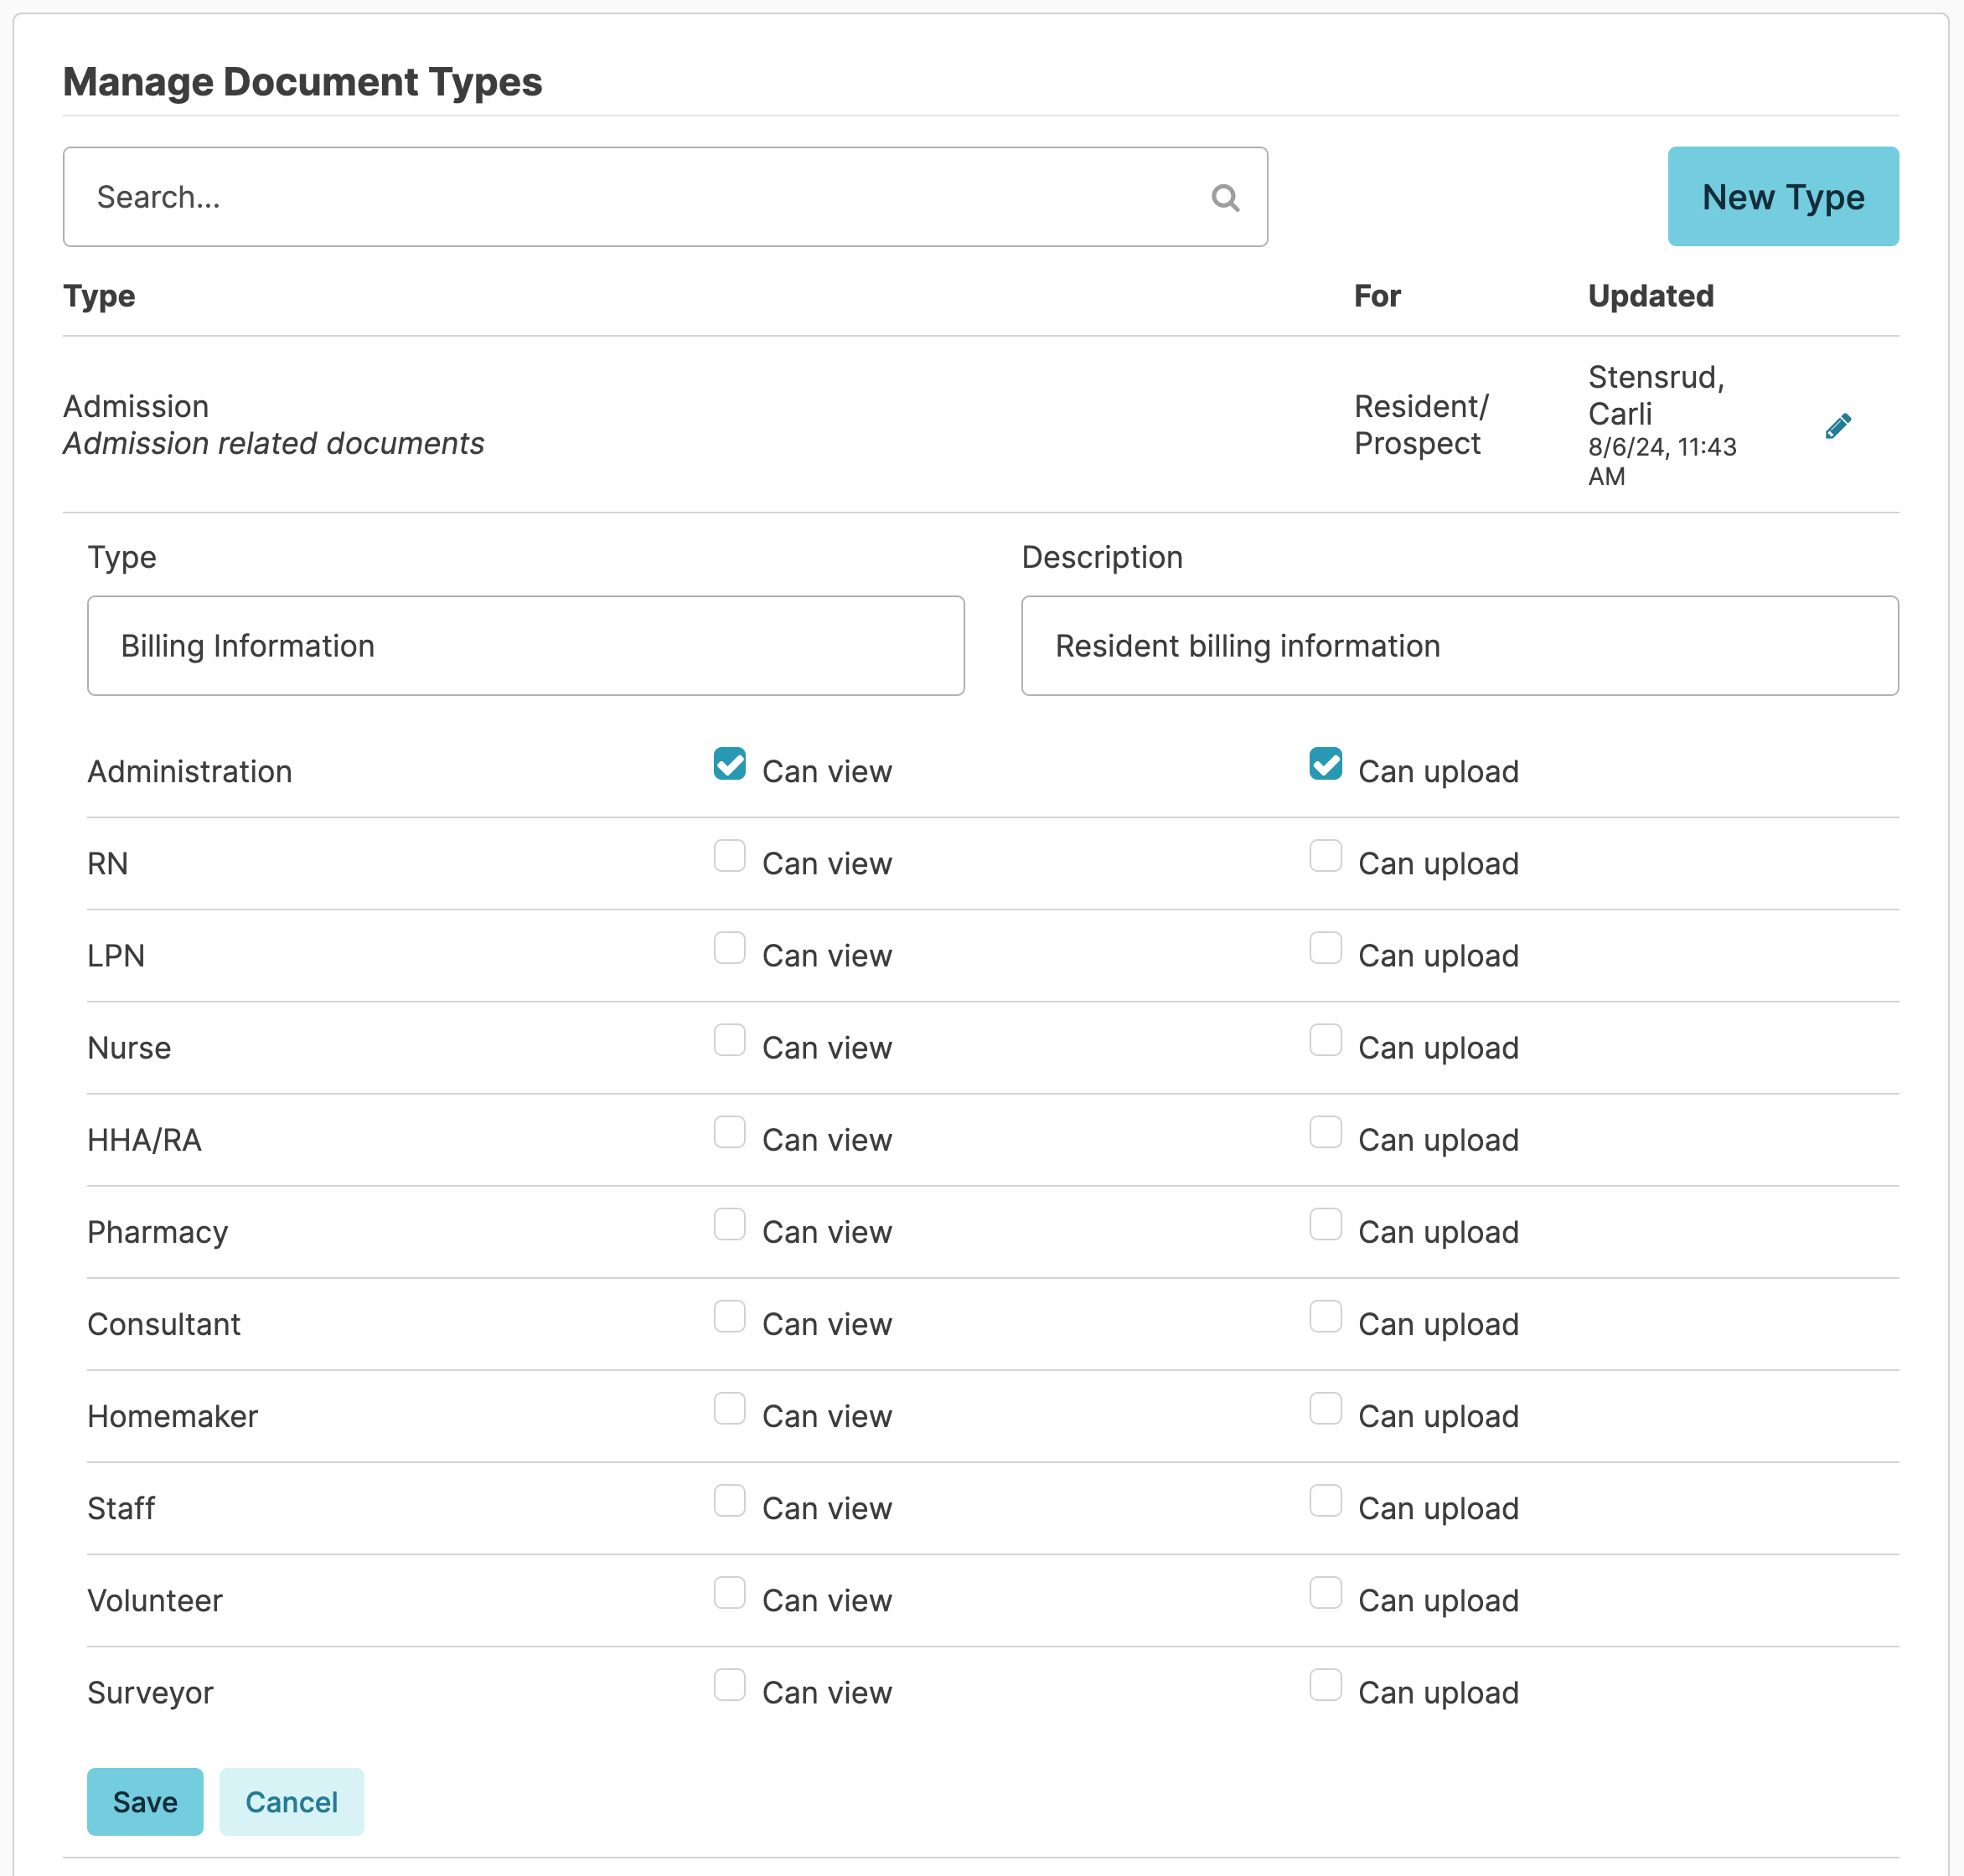Screen dimensions: 1964x1876
Task: Check Can view for Pharmacy
Action: (x=729, y=1224)
